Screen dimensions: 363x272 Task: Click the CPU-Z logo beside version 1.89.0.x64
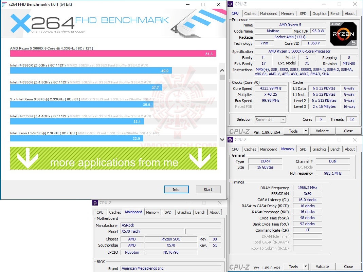[239, 131]
